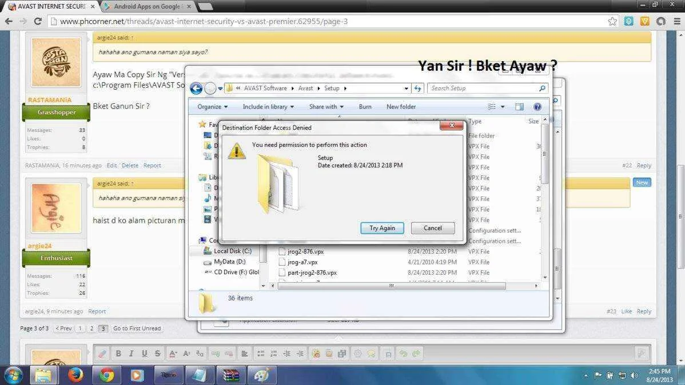Click Try Again in Access Denied dialog
The height and width of the screenshot is (385, 685).
pos(382,228)
